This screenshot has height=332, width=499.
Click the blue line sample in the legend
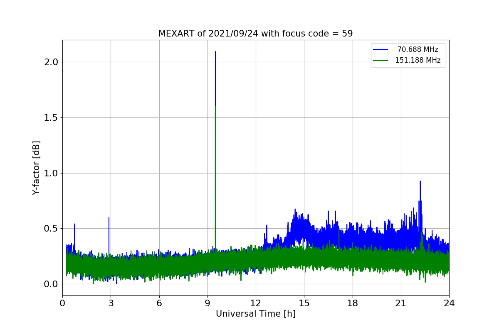click(x=380, y=50)
